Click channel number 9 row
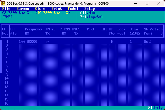Viewport: 165px width, 110px height. [x=7, y=74]
